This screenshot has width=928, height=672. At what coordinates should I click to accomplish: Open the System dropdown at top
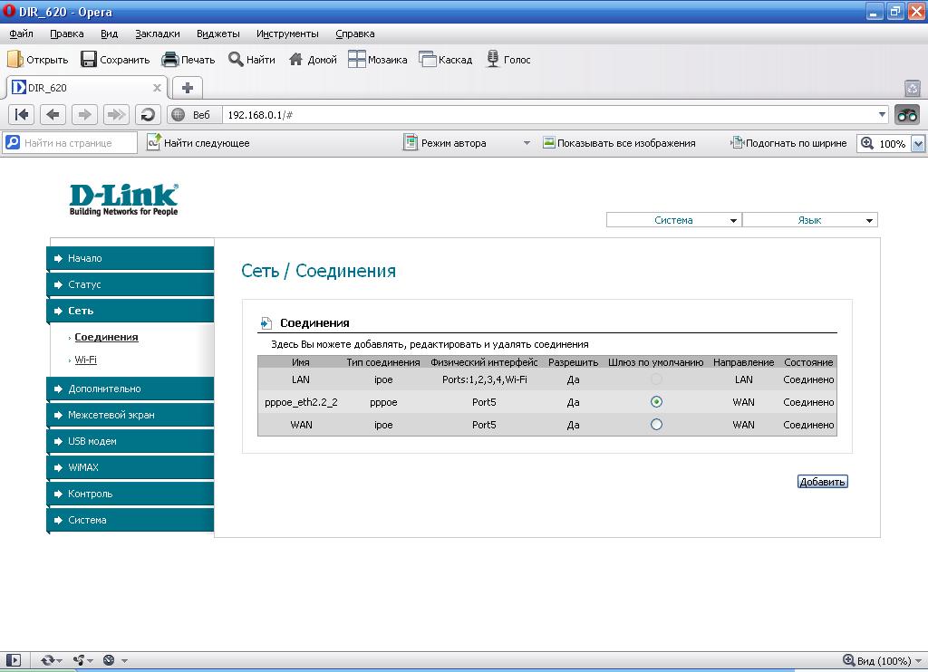point(673,220)
